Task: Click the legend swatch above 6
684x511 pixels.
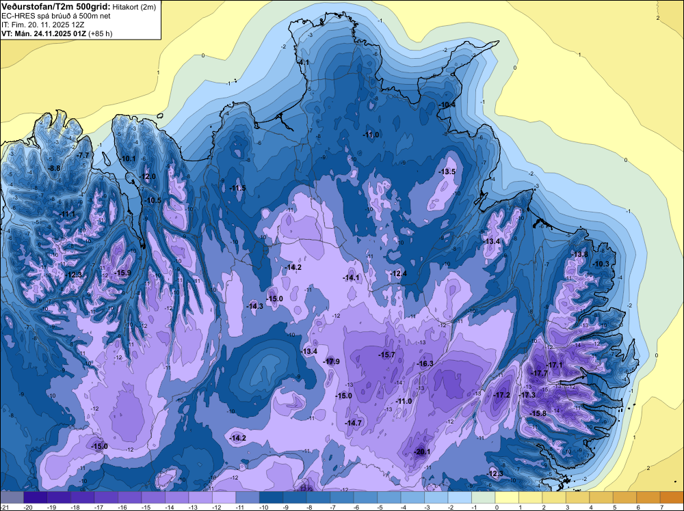Action: click(x=647, y=497)
